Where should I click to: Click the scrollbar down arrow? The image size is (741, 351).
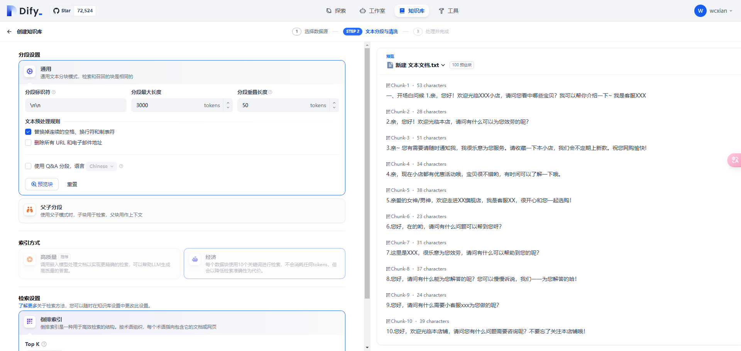pyautogui.click(x=367, y=348)
